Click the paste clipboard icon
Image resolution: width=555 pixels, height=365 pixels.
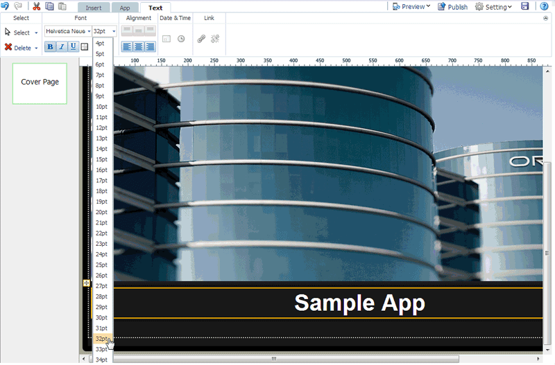click(62, 6)
